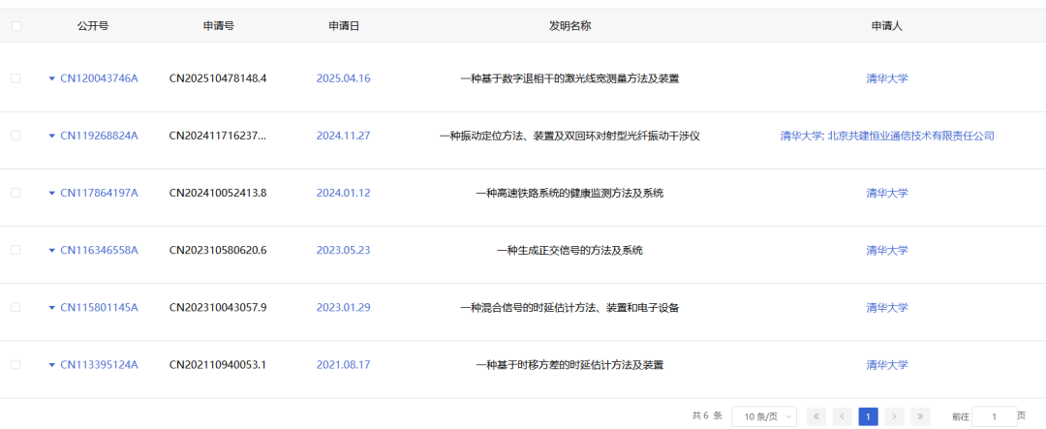Go to the first page with double-left arrow
This screenshot has width=1046, height=429.
click(816, 416)
